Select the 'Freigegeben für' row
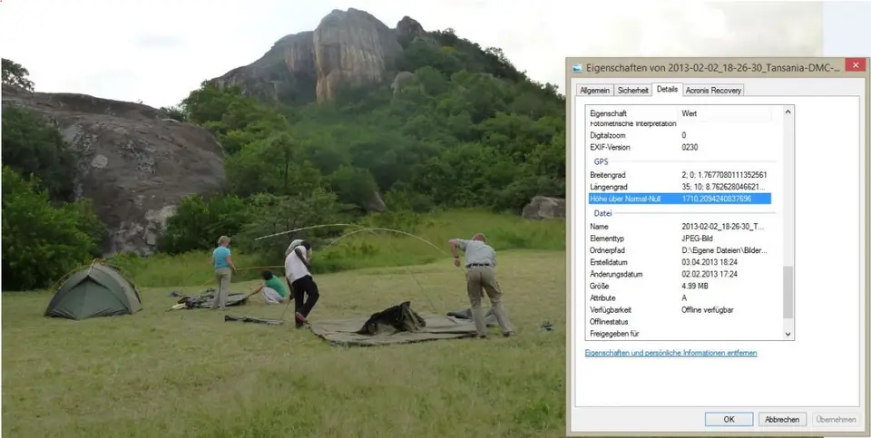Screen dimensions: 871x438 (680, 334)
